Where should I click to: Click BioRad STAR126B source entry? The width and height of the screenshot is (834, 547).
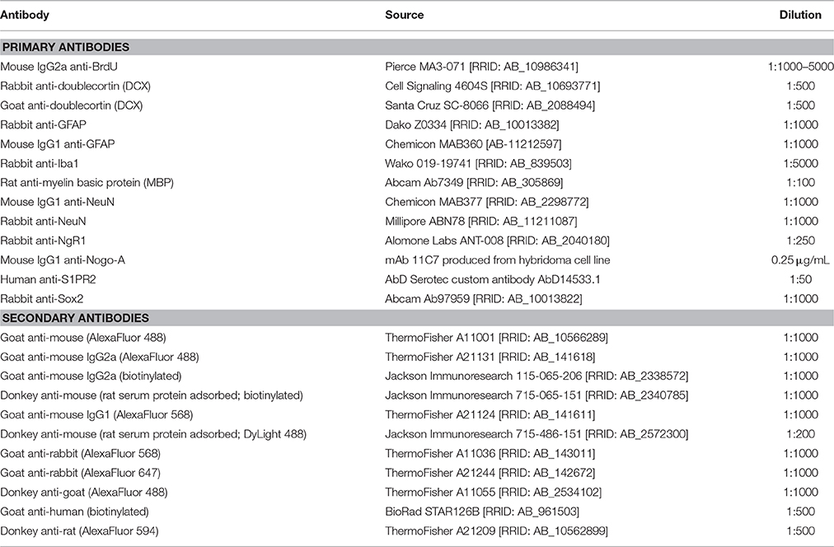[x=482, y=512]
